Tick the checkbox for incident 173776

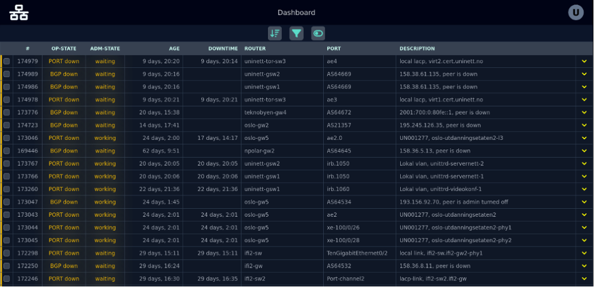point(7,112)
